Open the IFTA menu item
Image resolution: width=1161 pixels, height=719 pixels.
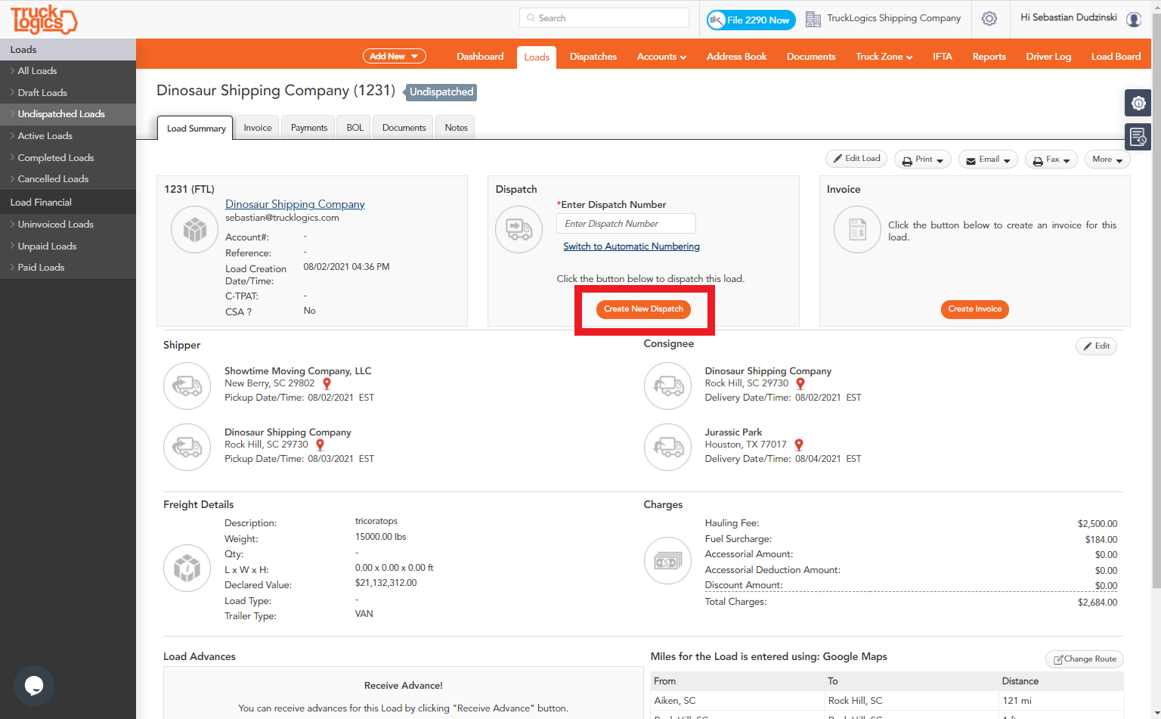[x=943, y=57]
